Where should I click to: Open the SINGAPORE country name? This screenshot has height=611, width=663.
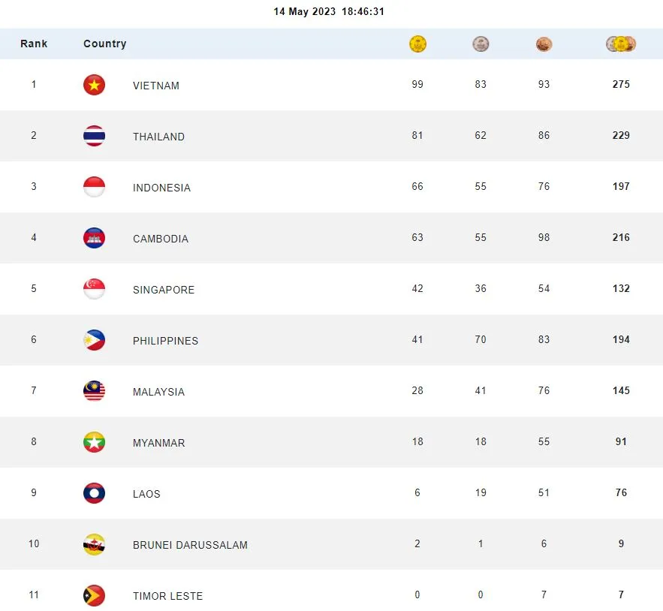click(x=163, y=290)
